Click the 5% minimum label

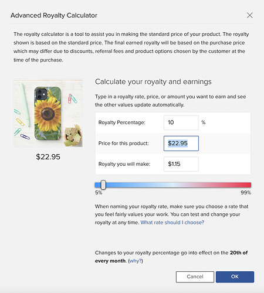pyautogui.click(x=99, y=193)
